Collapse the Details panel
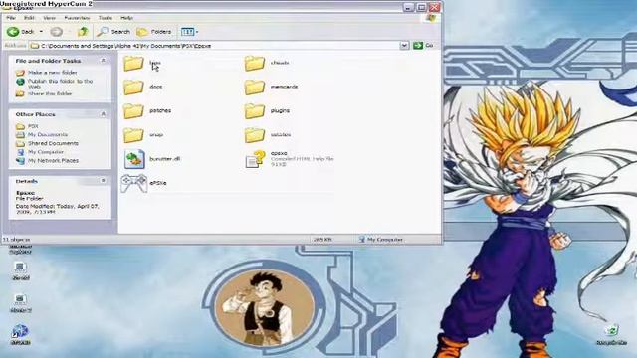Screen dimensions: 637x358 pos(104,181)
